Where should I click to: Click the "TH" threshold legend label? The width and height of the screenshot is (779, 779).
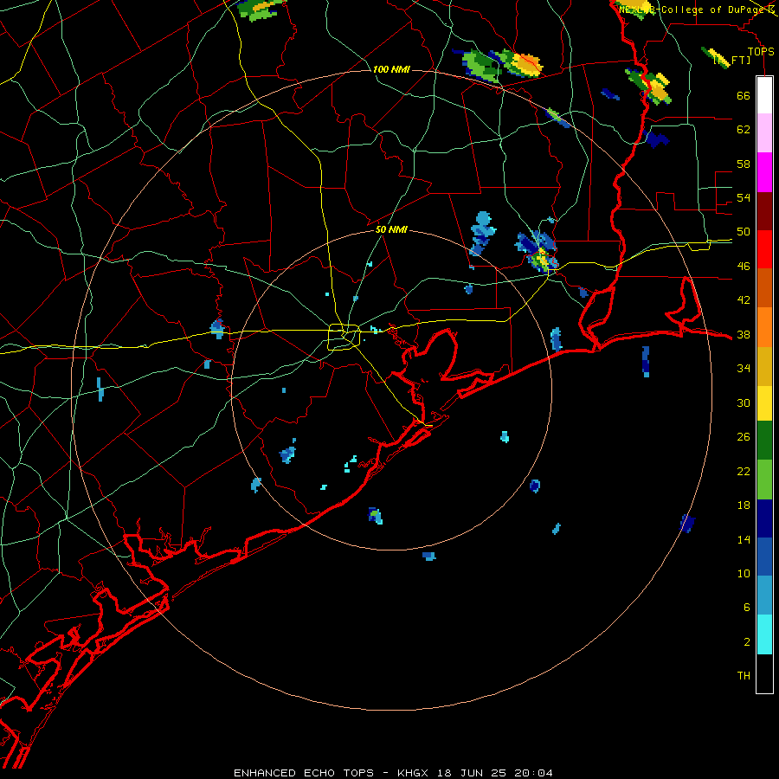click(744, 676)
